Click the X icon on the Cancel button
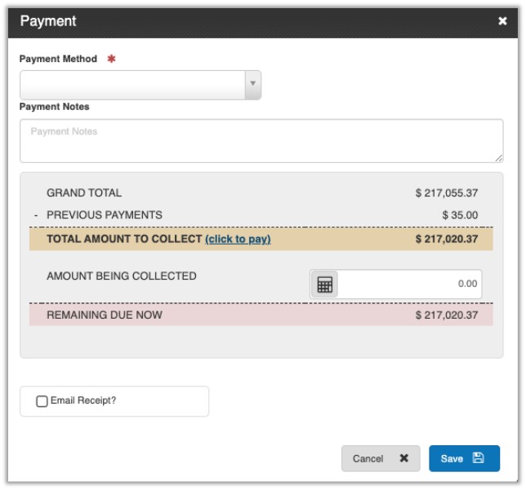This screenshot has height=490, width=526. pyautogui.click(x=403, y=458)
